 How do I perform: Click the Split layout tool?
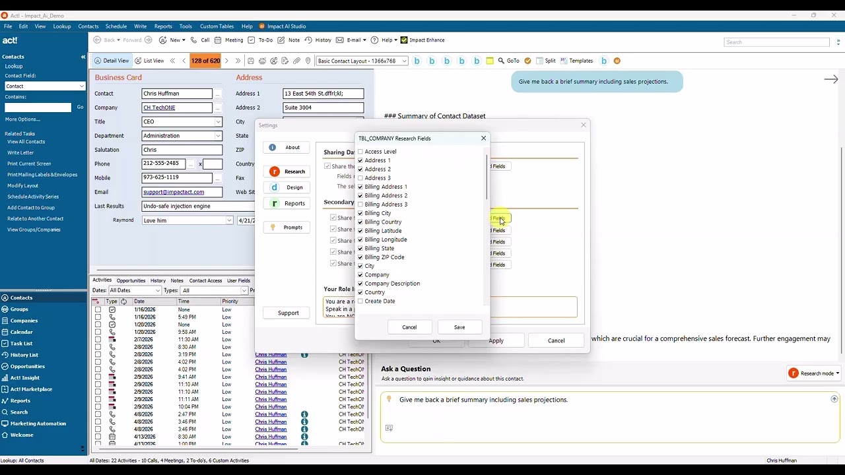tap(545, 61)
